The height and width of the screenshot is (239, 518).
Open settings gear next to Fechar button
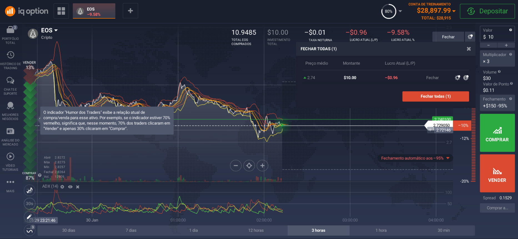tap(470, 37)
